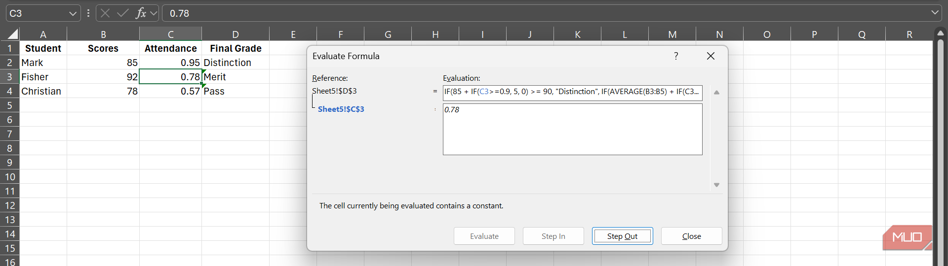Click the attendance cell with 0.95

pyautogui.click(x=170, y=63)
